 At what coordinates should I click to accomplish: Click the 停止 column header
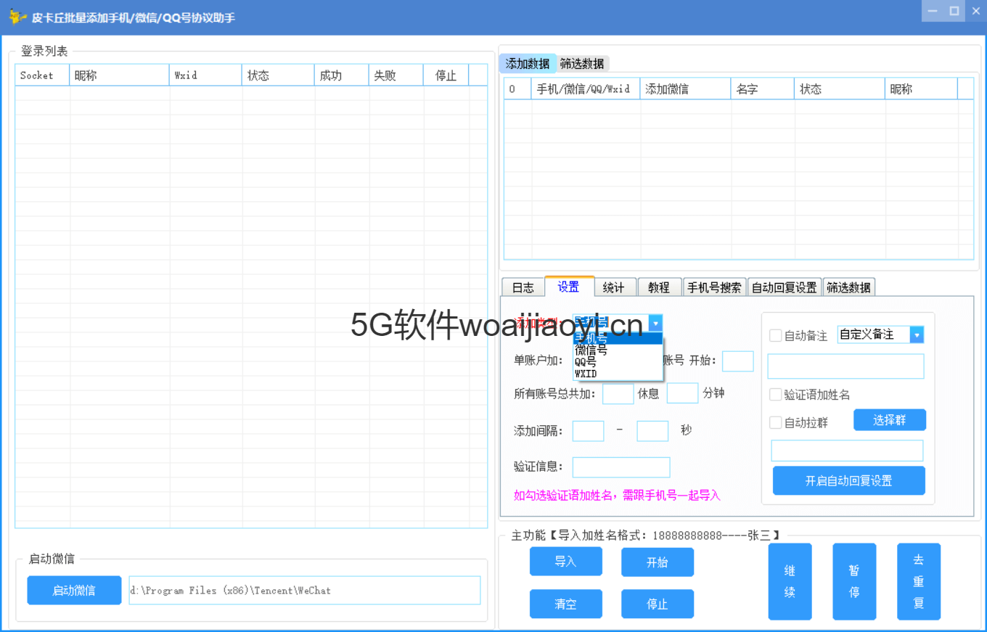[446, 75]
